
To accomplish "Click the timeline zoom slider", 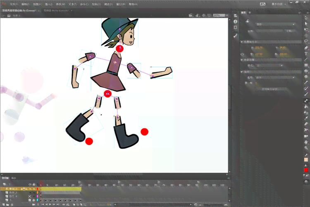I will click(x=214, y=205).
